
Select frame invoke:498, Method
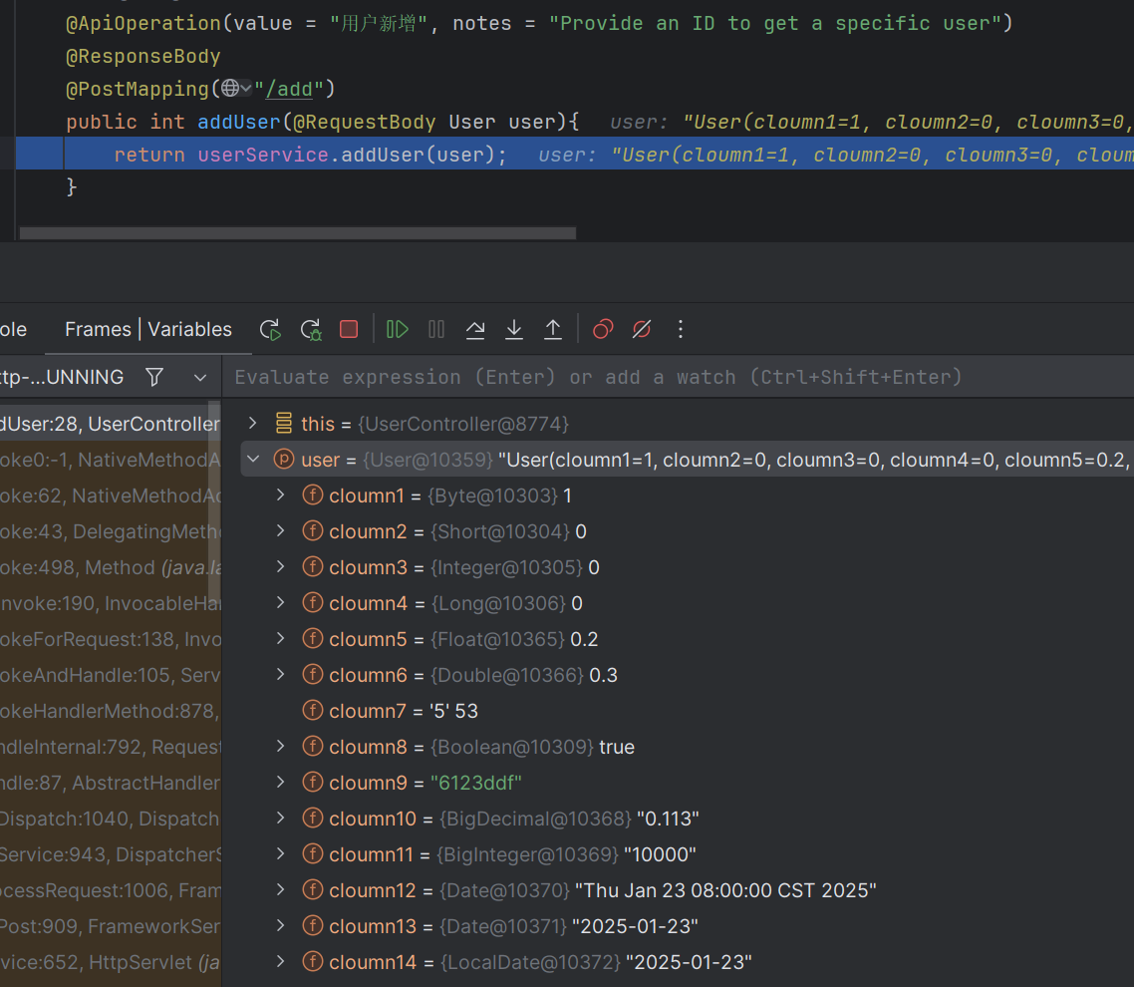point(110,567)
